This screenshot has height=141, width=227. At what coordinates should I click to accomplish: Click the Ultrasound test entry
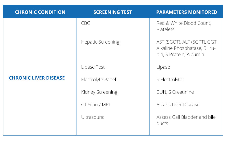93,117
